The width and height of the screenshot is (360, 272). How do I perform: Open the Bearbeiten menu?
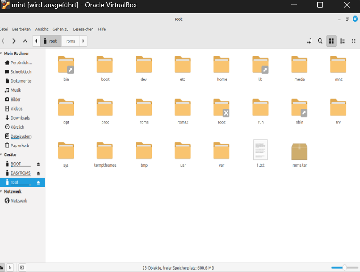[x=21, y=29]
